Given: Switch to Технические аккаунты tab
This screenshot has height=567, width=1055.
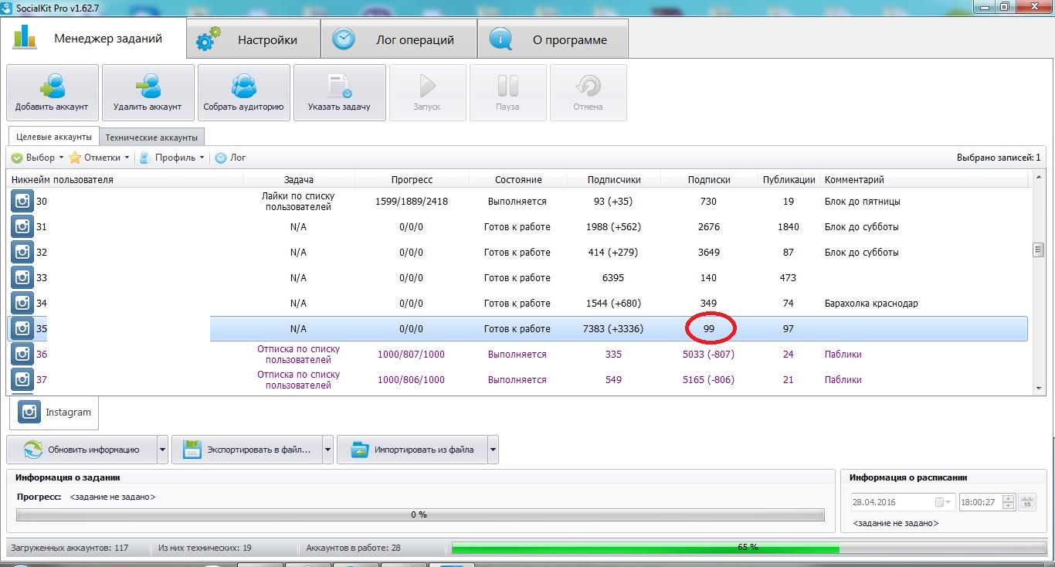Looking at the screenshot, I should [151, 138].
